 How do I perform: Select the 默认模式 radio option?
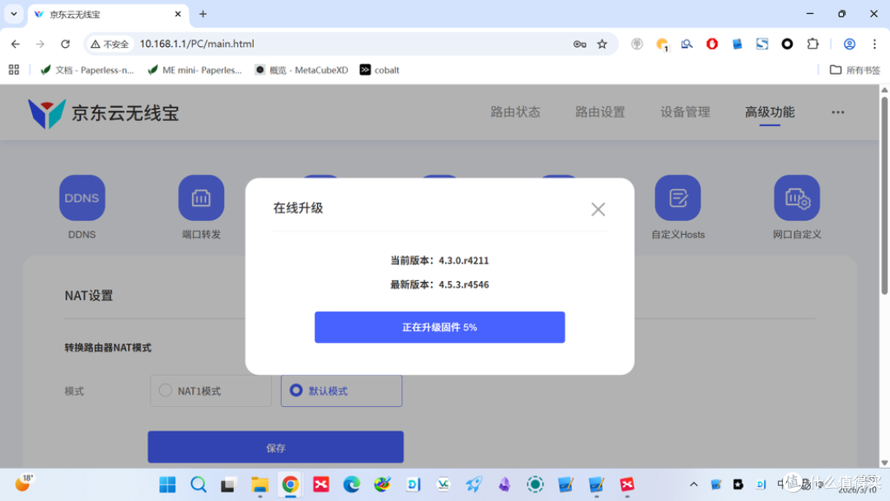pos(341,391)
